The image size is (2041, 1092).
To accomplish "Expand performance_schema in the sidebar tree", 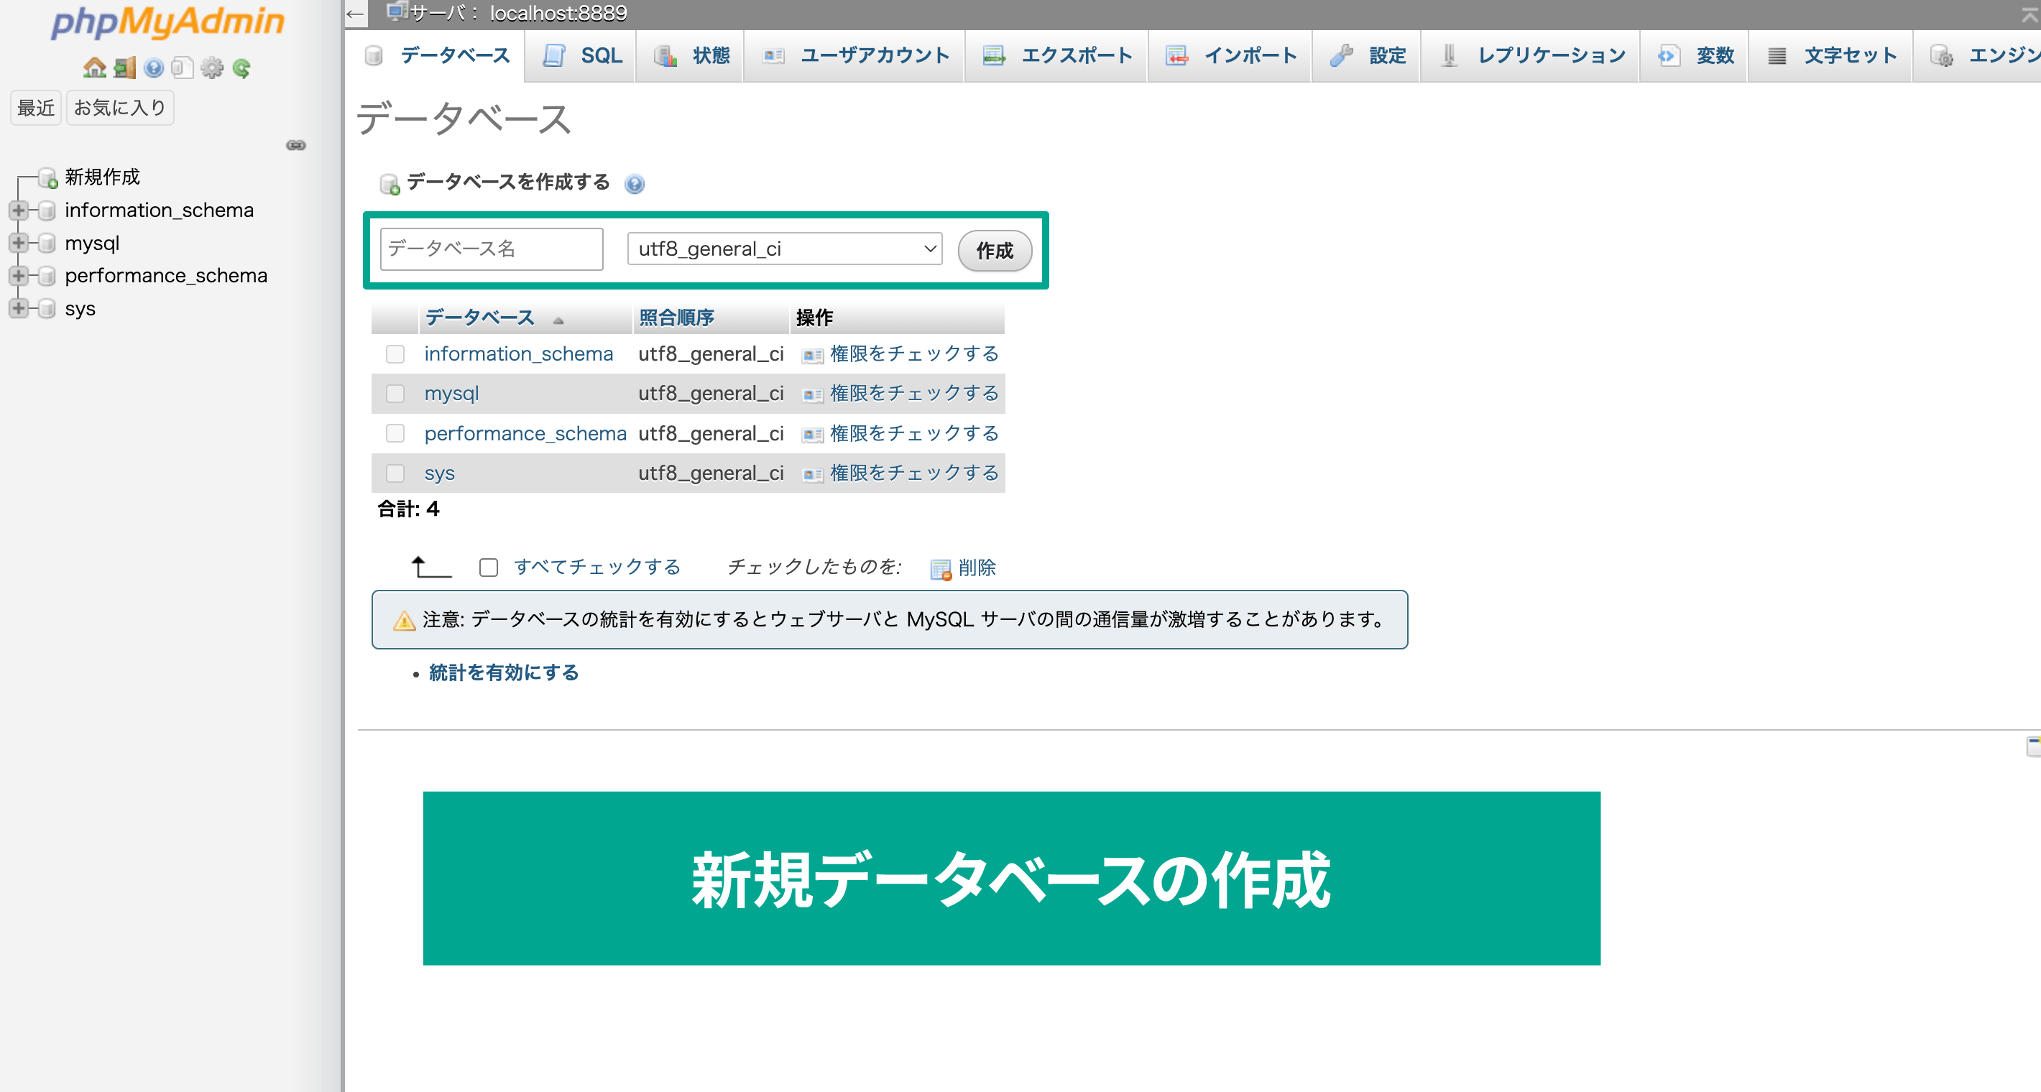I will [18, 276].
